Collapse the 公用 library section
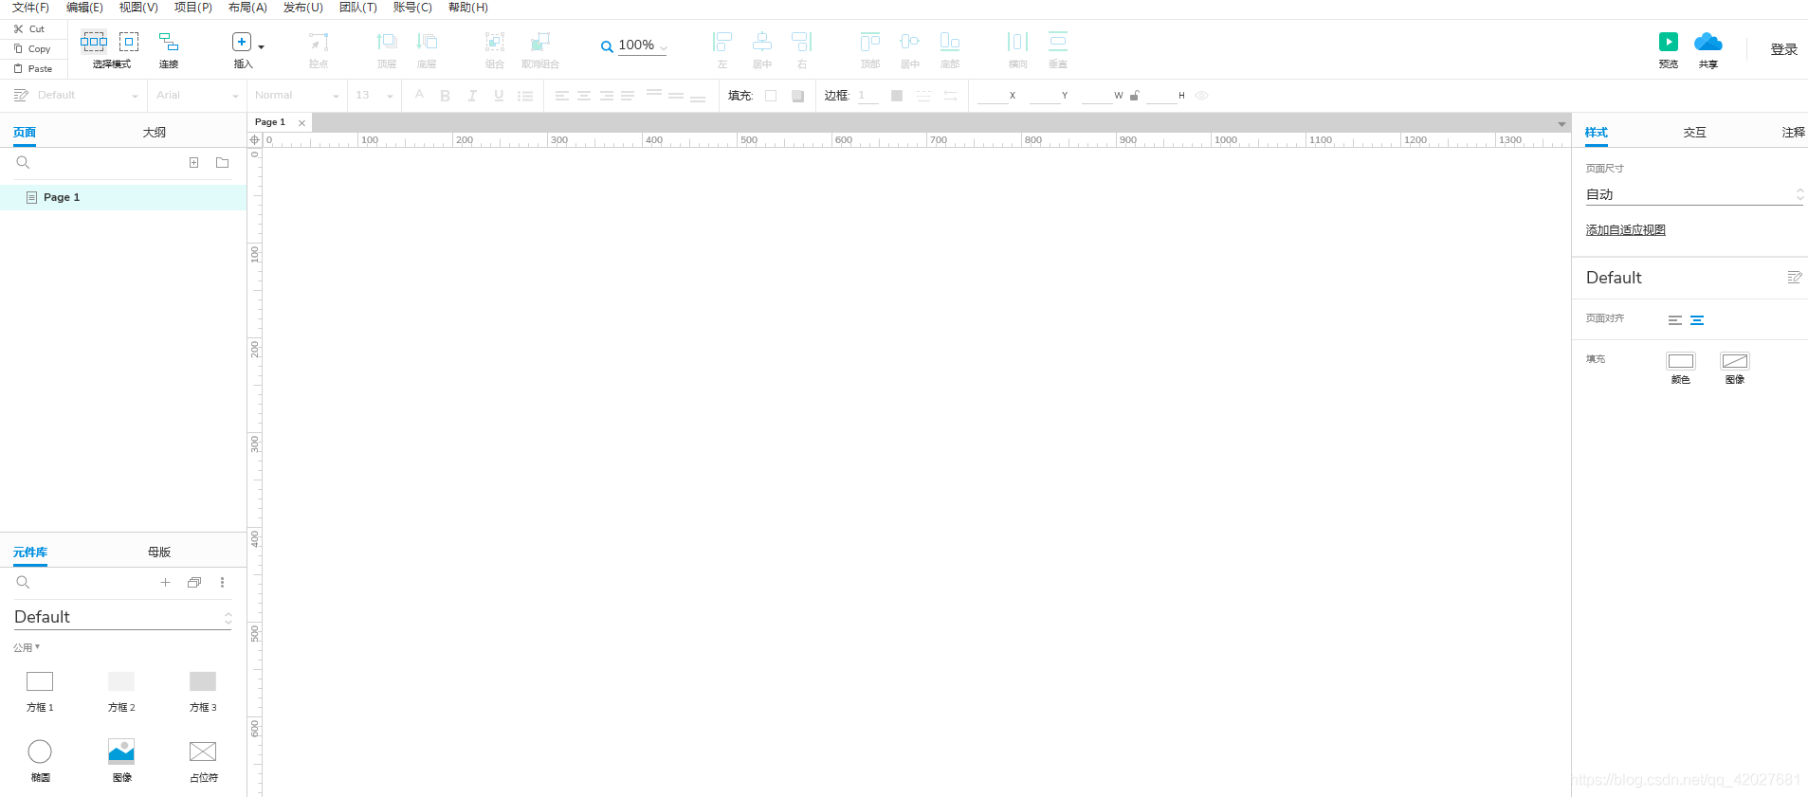This screenshot has width=1808, height=797. click(27, 648)
